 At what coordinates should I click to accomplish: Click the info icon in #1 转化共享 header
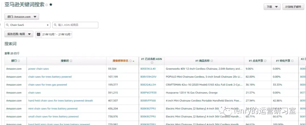point(292,61)
